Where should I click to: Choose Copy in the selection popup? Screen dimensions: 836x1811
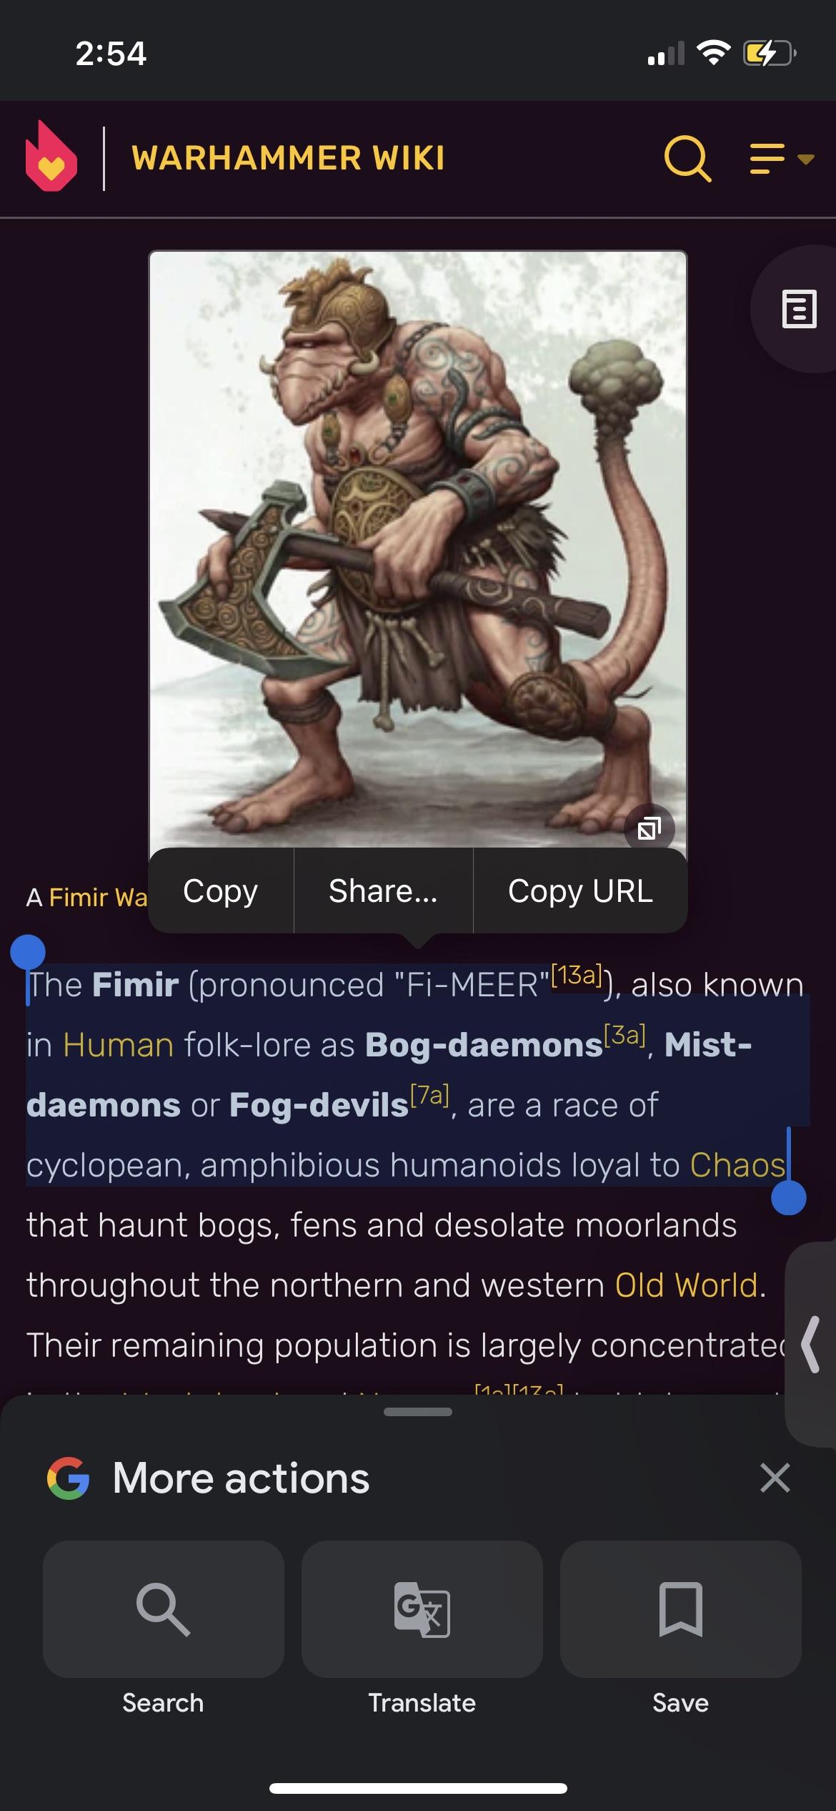click(x=220, y=891)
